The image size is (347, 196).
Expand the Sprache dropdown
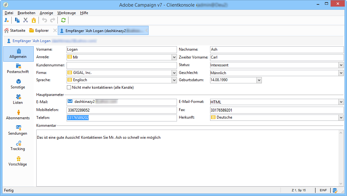[x=174, y=80]
